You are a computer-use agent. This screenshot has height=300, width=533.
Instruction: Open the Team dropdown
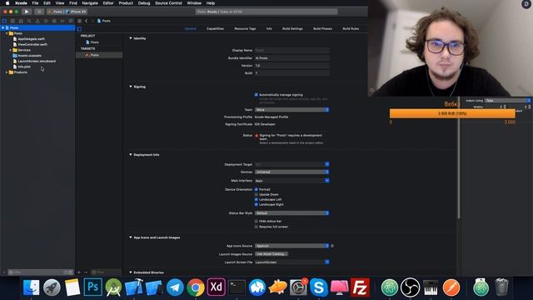292,110
